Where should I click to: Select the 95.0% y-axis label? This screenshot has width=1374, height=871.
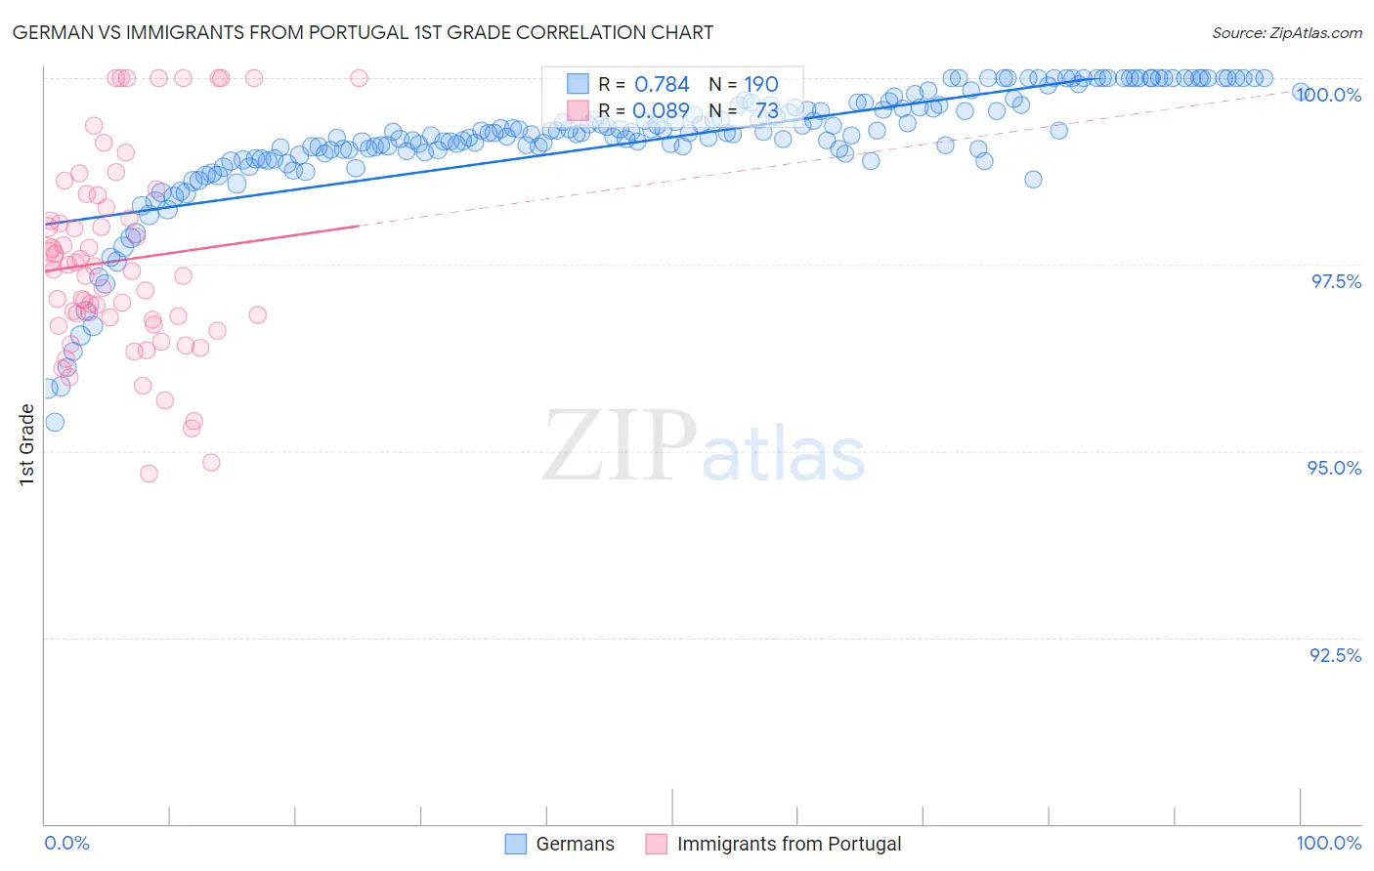1335,468
